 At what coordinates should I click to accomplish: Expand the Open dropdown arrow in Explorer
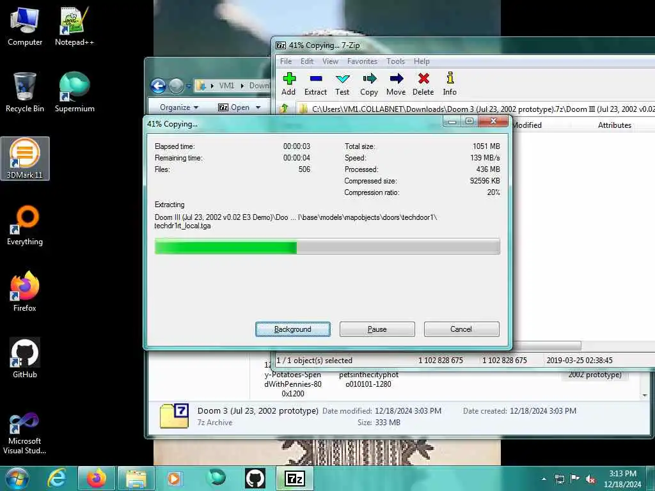(x=258, y=107)
